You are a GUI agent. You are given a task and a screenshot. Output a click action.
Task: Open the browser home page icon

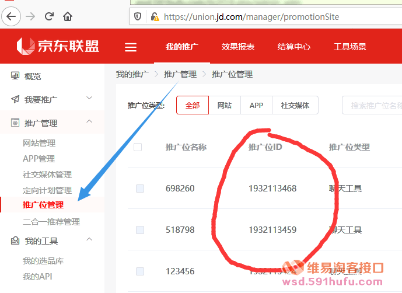(x=68, y=17)
